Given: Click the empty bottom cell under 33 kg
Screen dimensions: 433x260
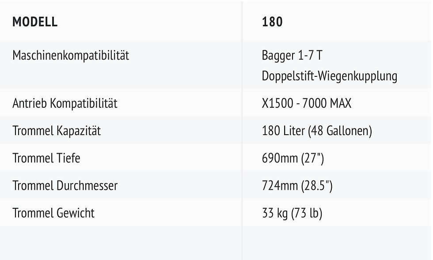Looking at the screenshot, I should pyautogui.click(x=337, y=243).
